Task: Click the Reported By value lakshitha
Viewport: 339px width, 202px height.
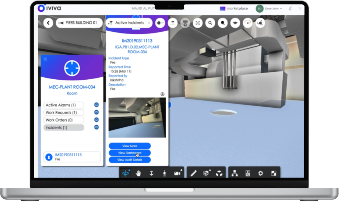Action: pos(117,80)
